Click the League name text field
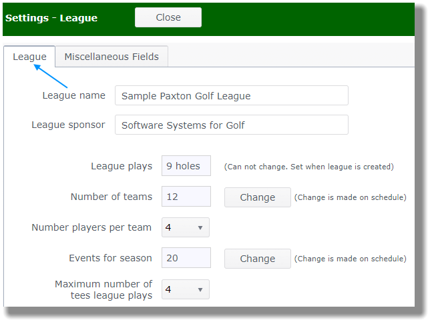The image size is (430, 324). [231, 95]
